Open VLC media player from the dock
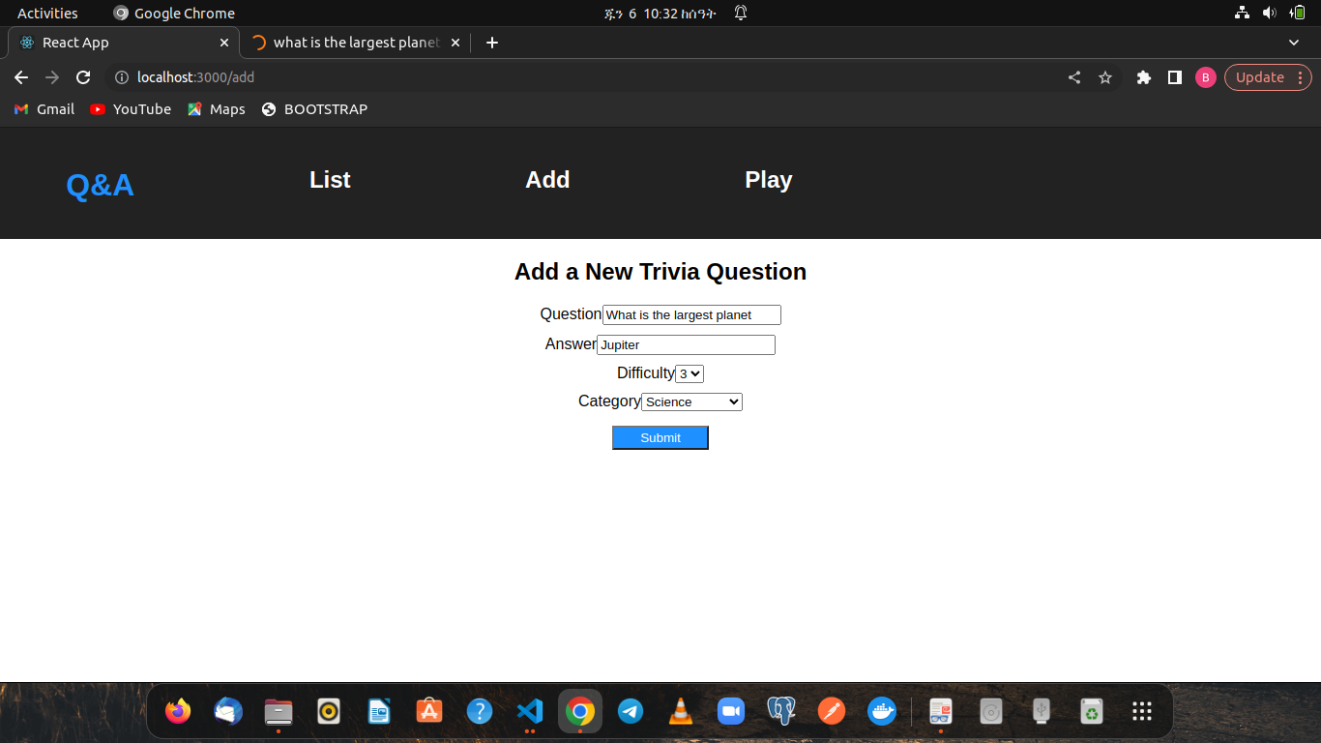This screenshot has width=1321, height=743. 681,711
